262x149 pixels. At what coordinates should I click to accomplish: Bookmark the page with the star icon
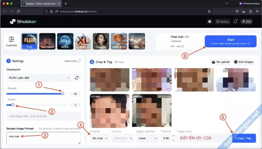point(209,11)
